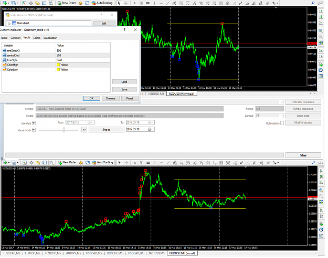Open USDCAD,H1 chart tab
The width and height of the screenshot is (328, 258).
[x=135, y=253]
